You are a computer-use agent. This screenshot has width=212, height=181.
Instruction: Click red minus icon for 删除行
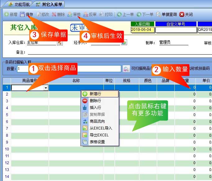(85, 101)
